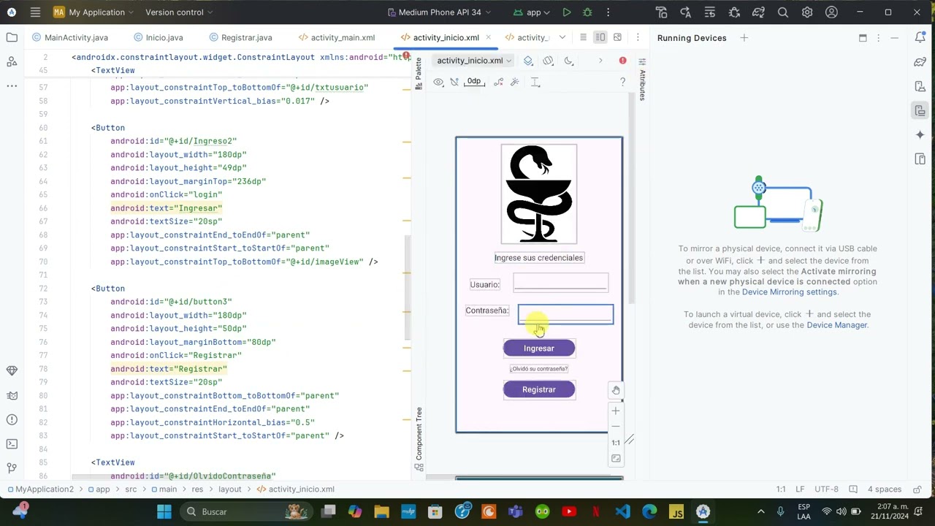Toggle the designer view options eye
This screenshot has height=526, width=935.
tap(438, 82)
